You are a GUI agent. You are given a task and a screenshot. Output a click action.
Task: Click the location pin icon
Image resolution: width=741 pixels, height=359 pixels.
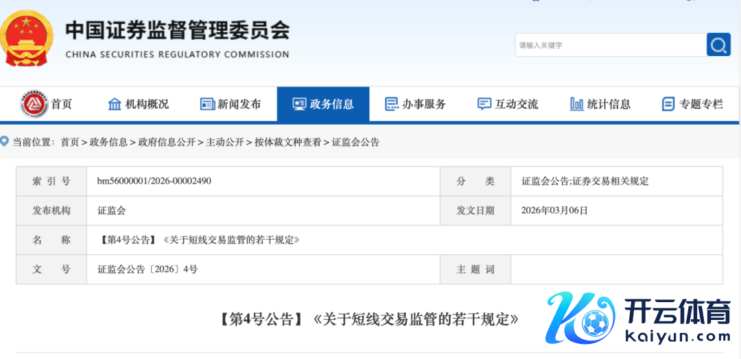5,141
